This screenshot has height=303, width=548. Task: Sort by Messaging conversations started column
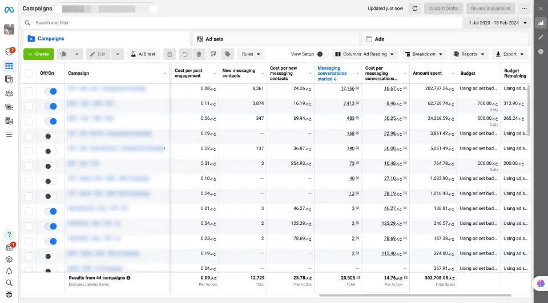(332, 74)
